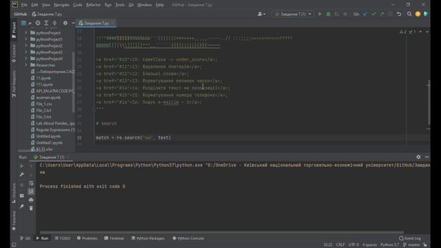Hide the Project panel with minus icon

[x=73, y=23]
